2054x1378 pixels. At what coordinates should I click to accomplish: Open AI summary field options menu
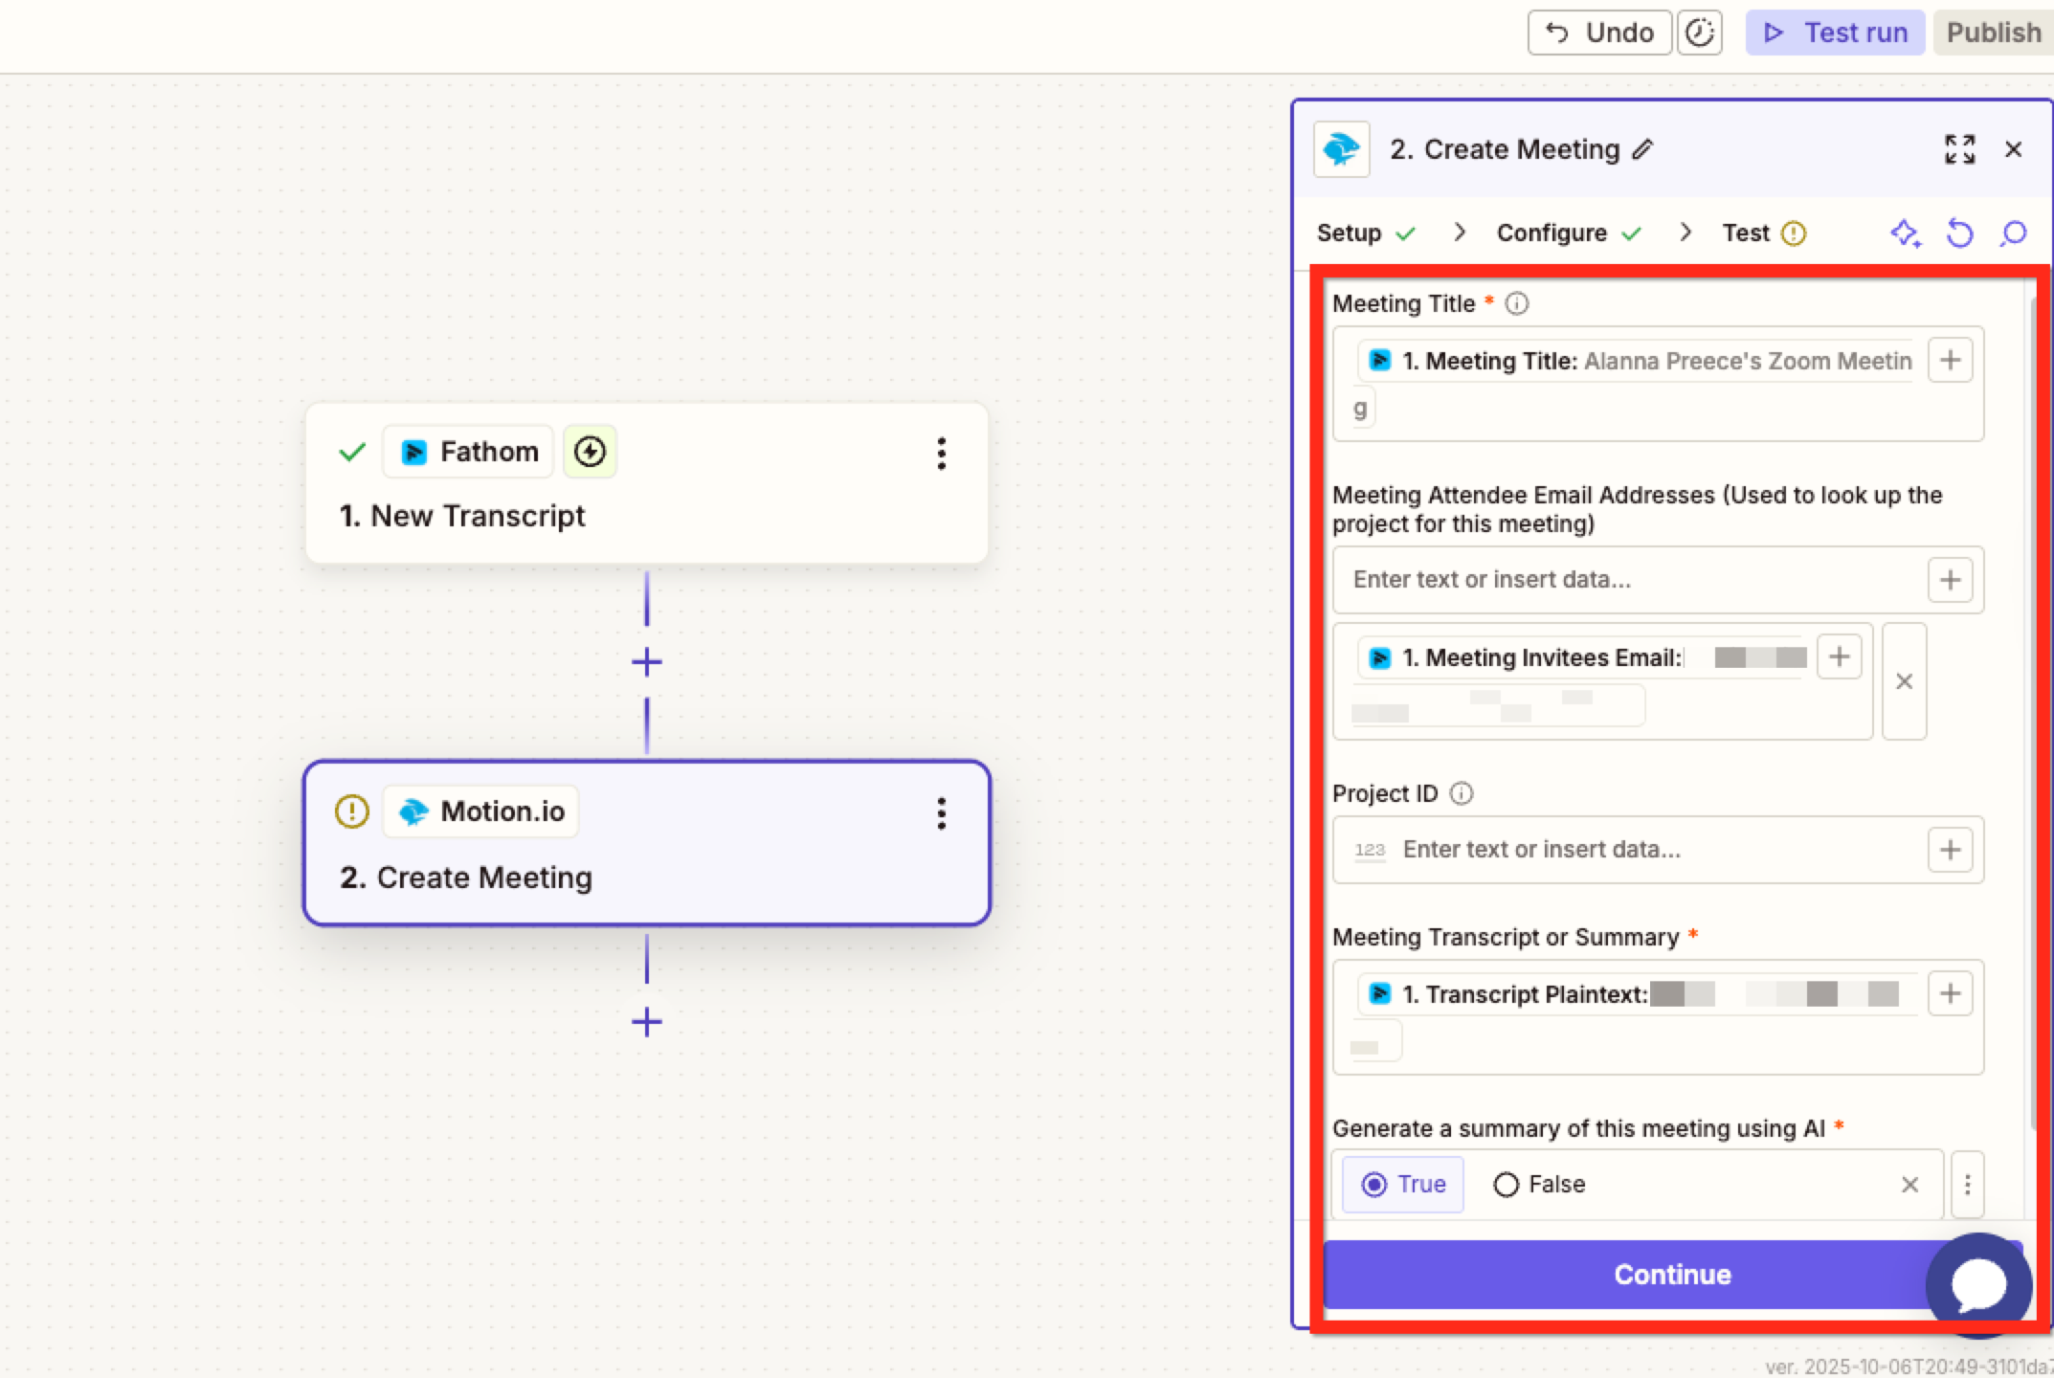[x=1967, y=1185]
